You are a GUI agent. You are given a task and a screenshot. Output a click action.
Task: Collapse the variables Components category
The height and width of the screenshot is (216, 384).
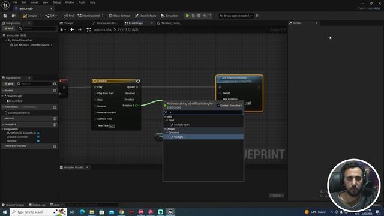(x=2, y=129)
